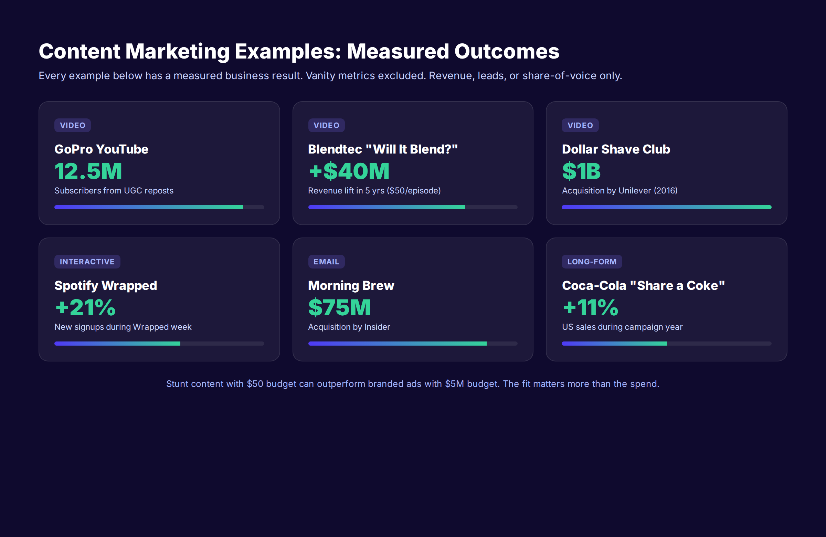Image resolution: width=826 pixels, height=537 pixels.
Task: Click the GoPro YouTube progress bar
Action: (159, 207)
